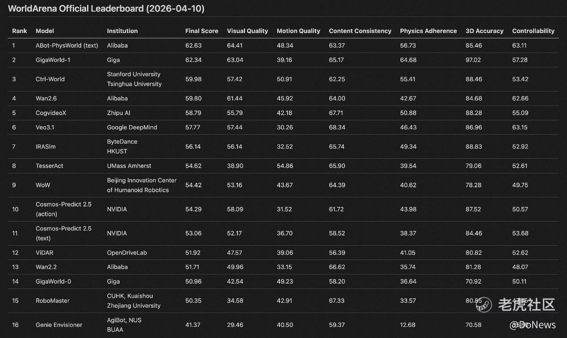
Task: Click 3D accuracy value 97.02
Action: click(474, 60)
